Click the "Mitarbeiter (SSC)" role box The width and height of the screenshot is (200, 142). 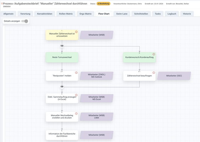click(x=174, y=76)
